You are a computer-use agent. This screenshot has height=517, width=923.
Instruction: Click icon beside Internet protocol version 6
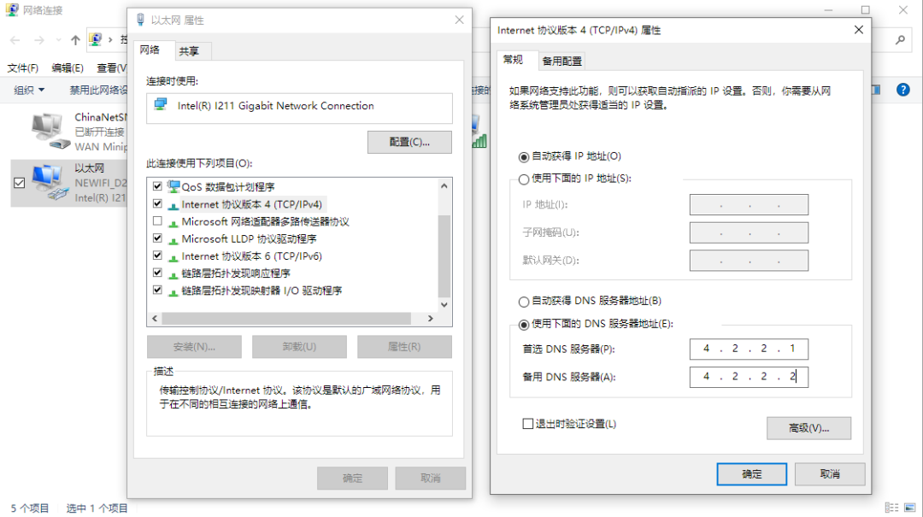(x=173, y=257)
